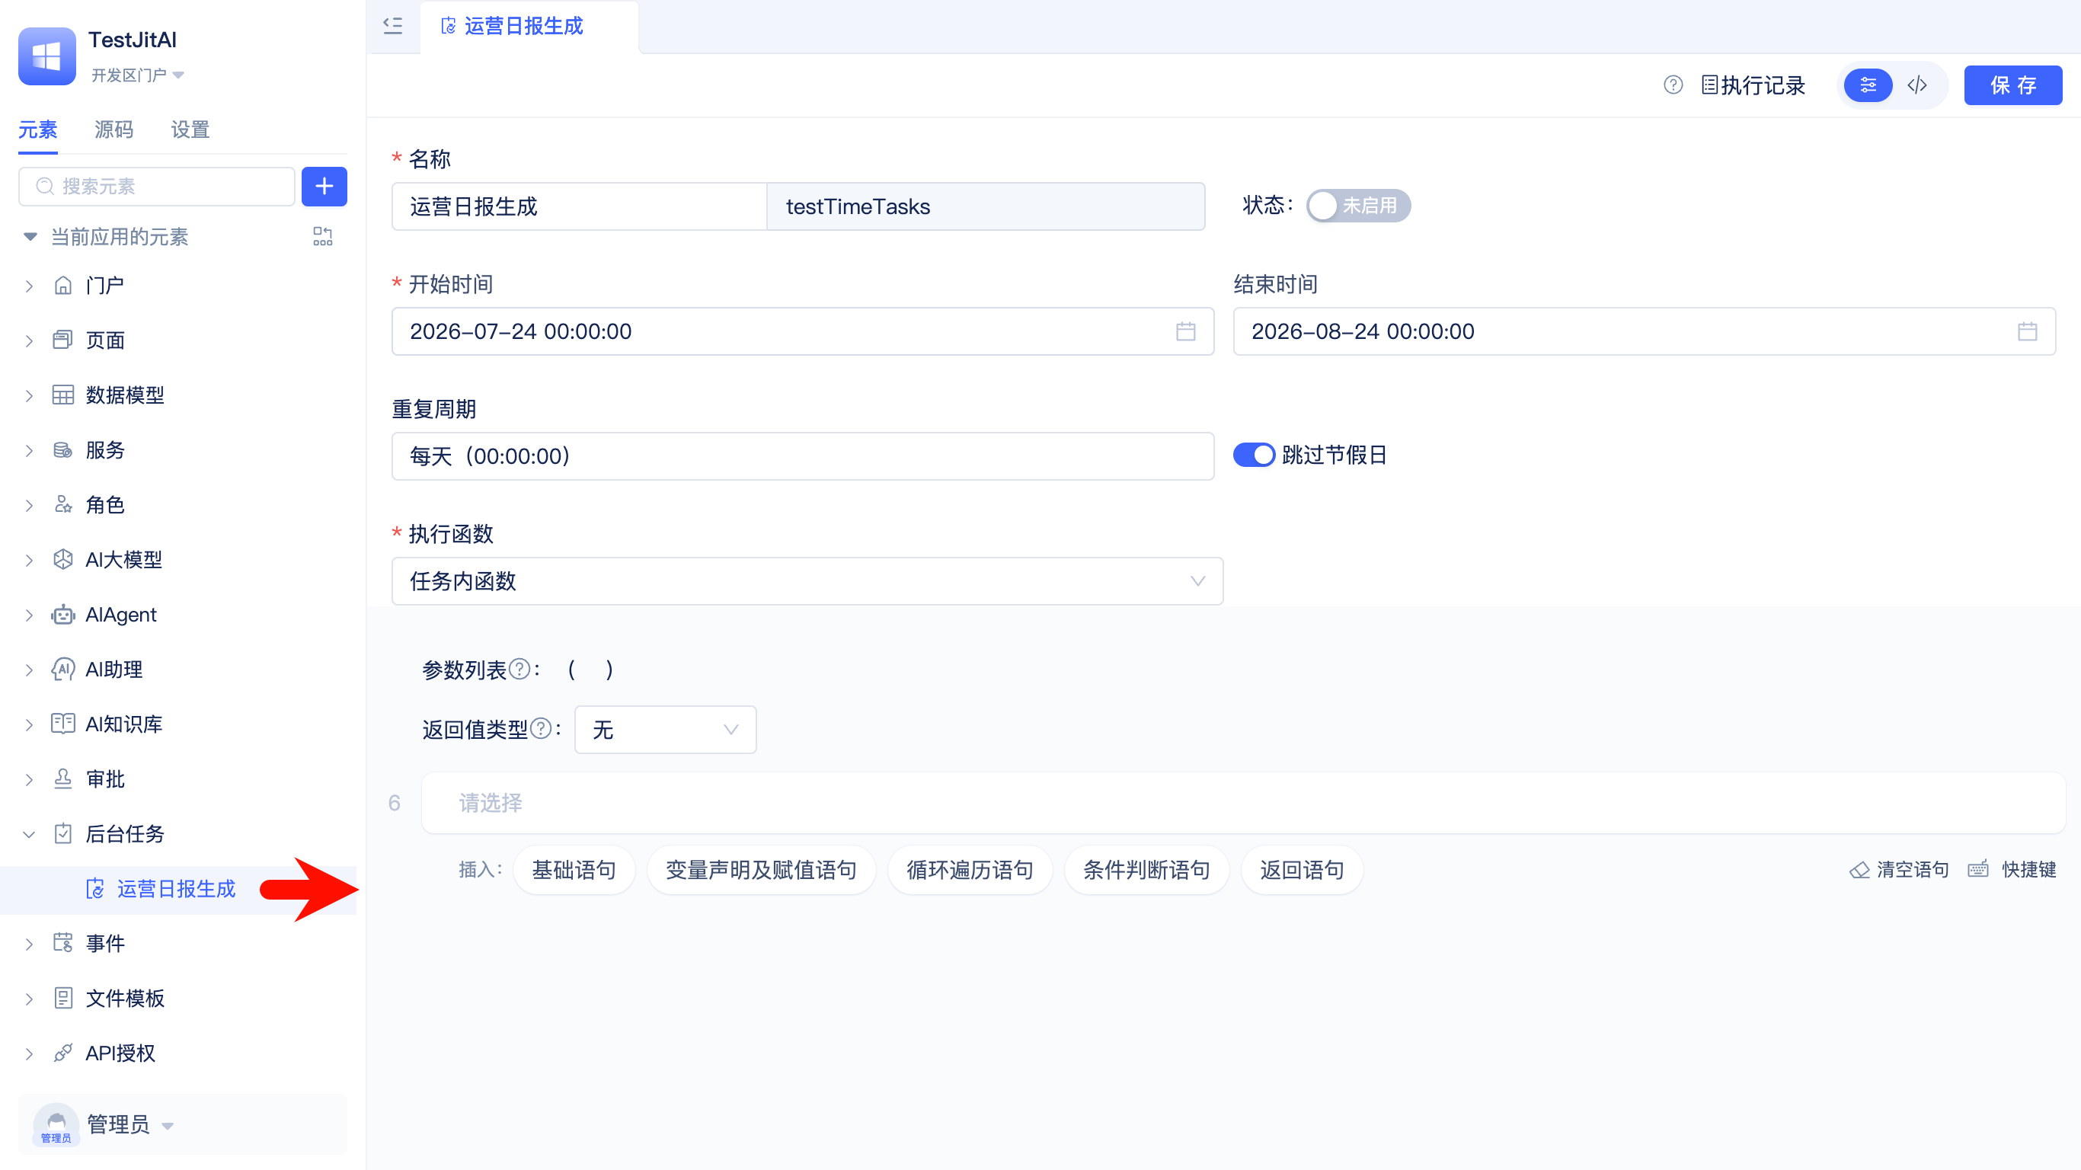Switch to the 设置 tab
The height and width of the screenshot is (1170, 2081).
pyautogui.click(x=190, y=129)
